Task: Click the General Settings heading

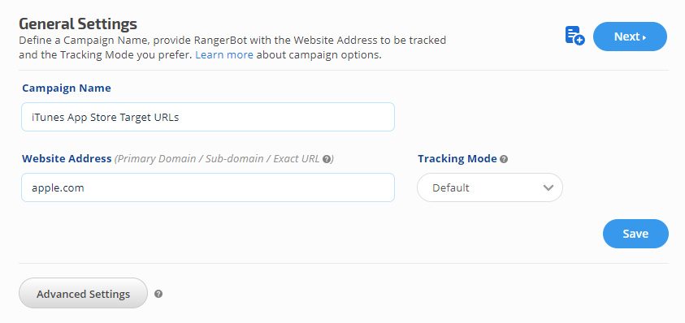Action: (x=78, y=24)
